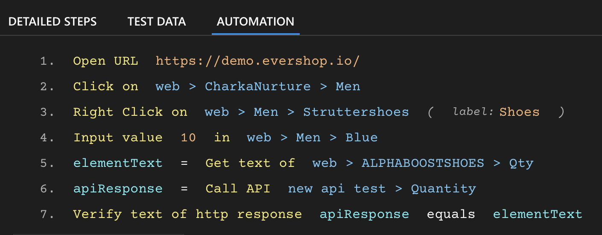Screen dimensions: 602x235
Task: Click the elementText variable in step 5
Action: [x=118, y=163]
